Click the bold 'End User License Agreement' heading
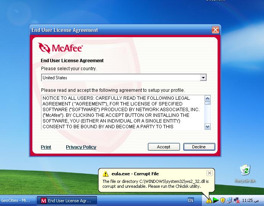 [x=72, y=61]
